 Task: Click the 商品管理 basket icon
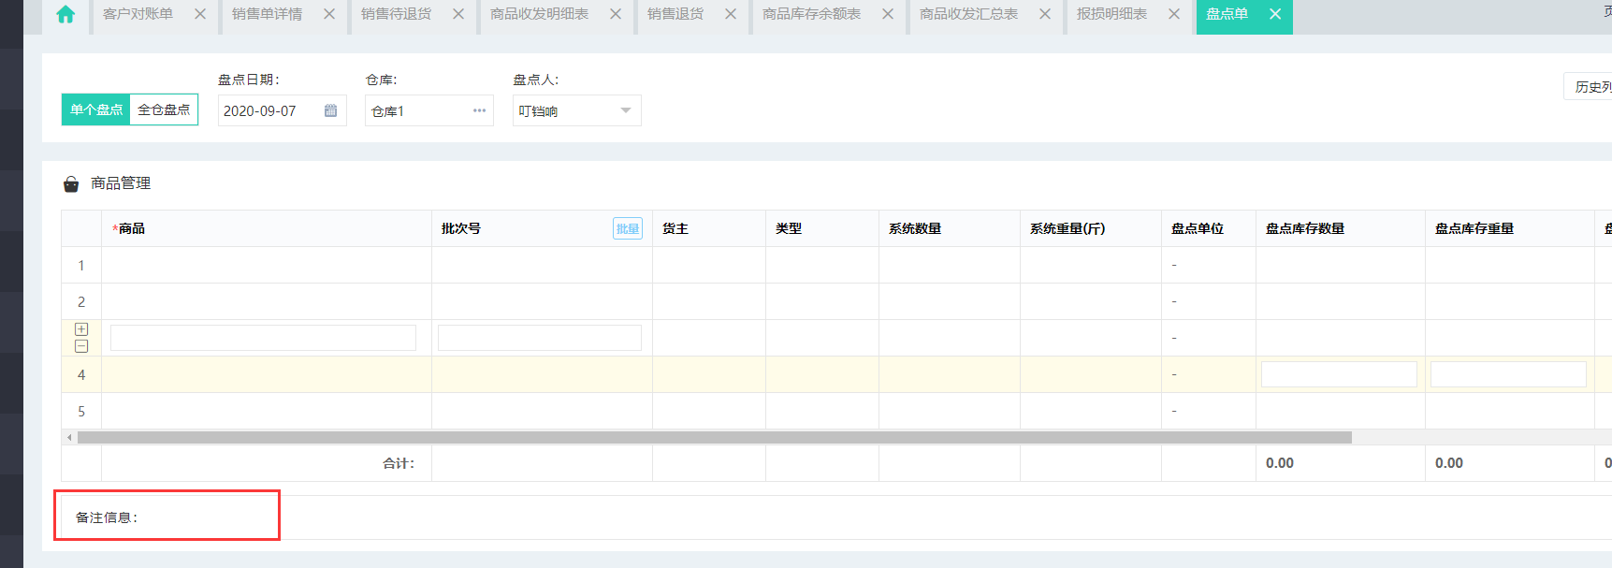click(71, 184)
